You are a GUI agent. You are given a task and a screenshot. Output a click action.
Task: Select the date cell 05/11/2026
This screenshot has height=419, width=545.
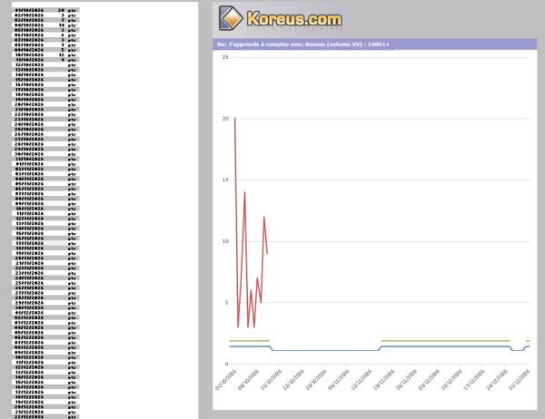(29, 184)
